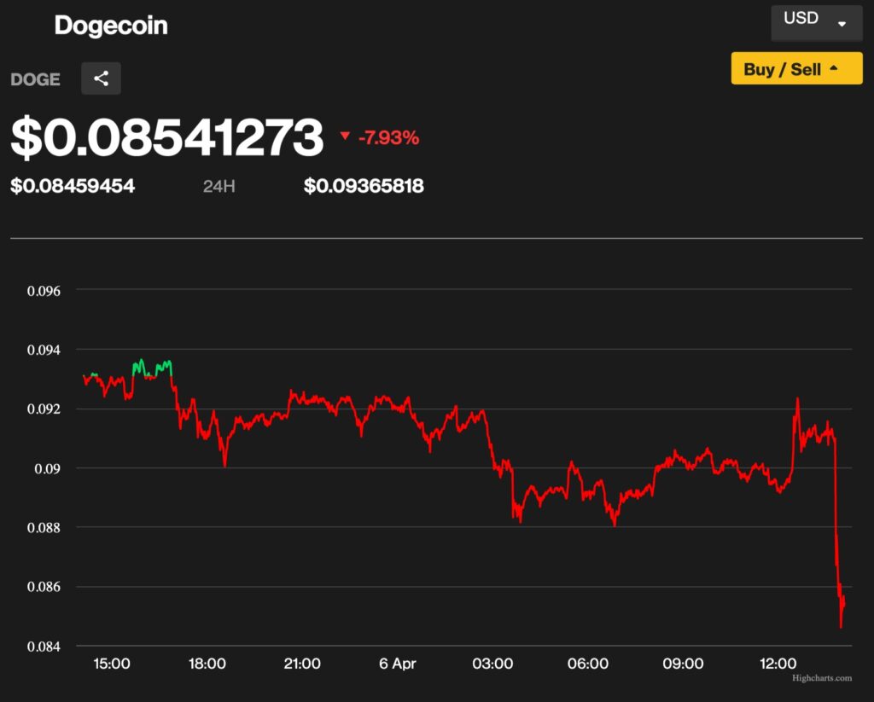Click the 12:00 time label on x-axis
Image resolution: width=874 pixels, height=702 pixels.
click(x=778, y=664)
